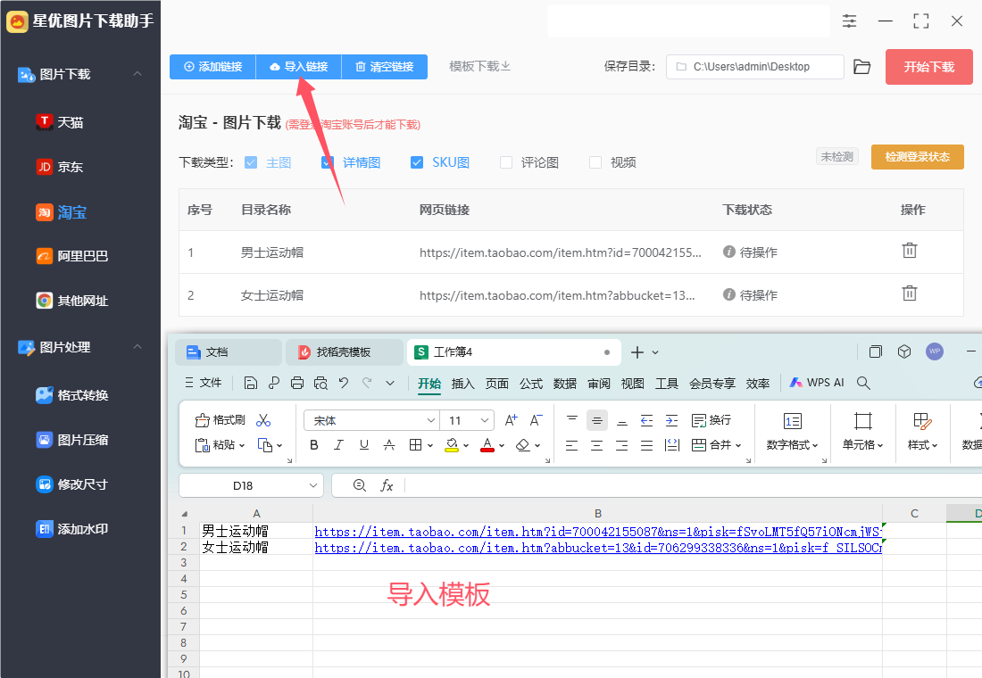The width and height of the screenshot is (982, 678).
Task: Click the increase font size icon
Action: [x=511, y=420]
